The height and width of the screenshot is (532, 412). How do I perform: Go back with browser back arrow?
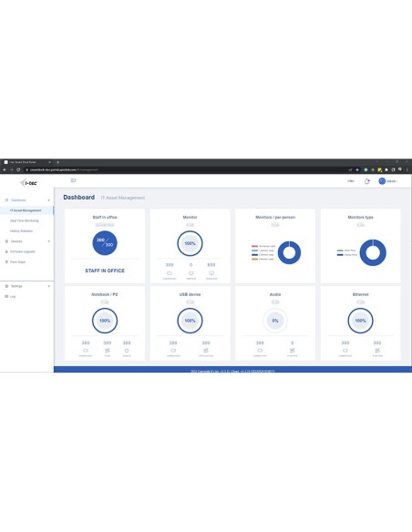tap(5, 169)
